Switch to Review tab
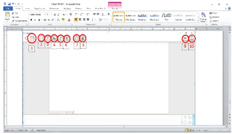The height and width of the screenshot is (134, 232). point(79,8)
